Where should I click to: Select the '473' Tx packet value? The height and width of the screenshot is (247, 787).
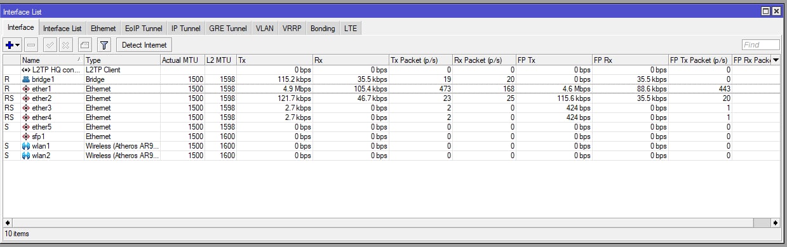pyautogui.click(x=445, y=89)
